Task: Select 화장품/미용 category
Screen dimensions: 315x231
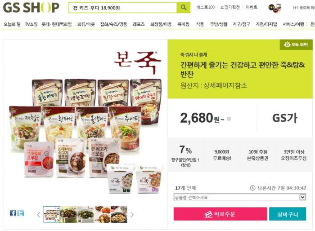Action: (x=161, y=24)
